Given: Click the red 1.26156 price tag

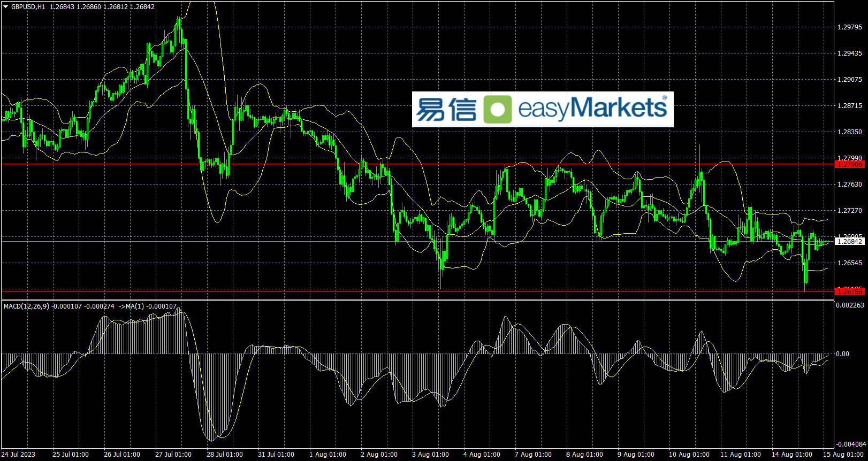Looking at the screenshot, I should 849,291.
